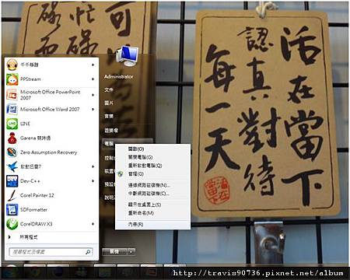The height and width of the screenshot is (280, 350).
Task: Click the magnifier icon in the search box
Action: point(88,252)
